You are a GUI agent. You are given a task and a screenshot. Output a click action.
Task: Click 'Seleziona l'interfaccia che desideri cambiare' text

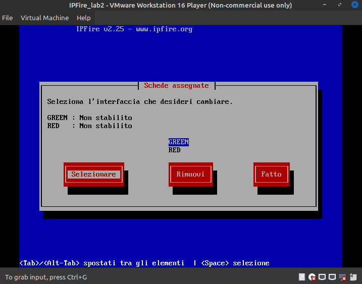[x=140, y=101]
